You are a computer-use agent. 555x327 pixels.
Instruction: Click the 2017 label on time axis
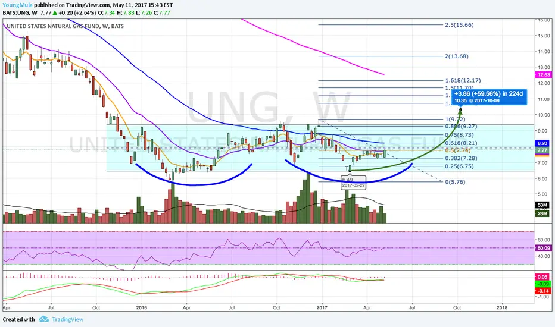[x=322, y=307]
